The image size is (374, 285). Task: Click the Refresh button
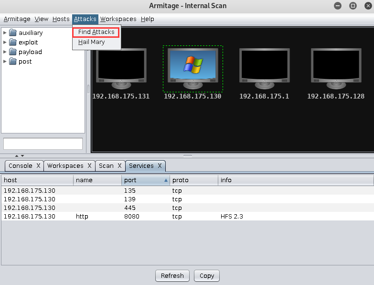(172, 276)
